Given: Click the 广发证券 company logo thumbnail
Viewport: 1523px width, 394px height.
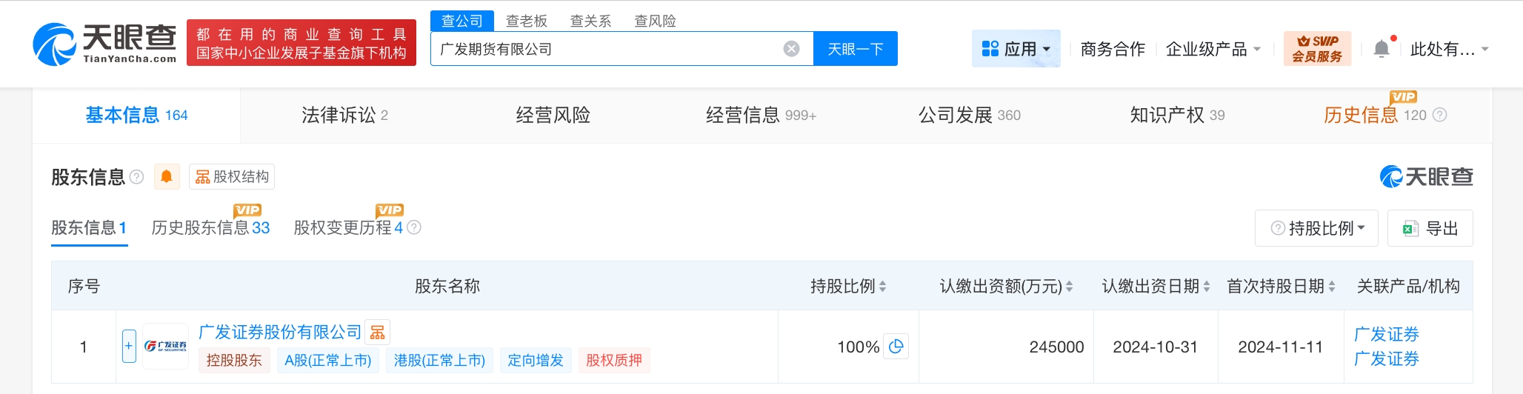Looking at the screenshot, I should [x=165, y=346].
